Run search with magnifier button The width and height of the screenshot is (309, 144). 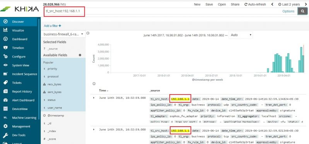[x=302, y=11]
